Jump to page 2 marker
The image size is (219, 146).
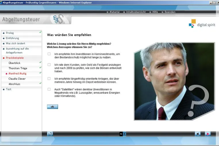124,134
